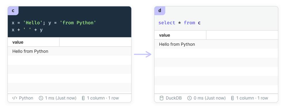This screenshot has width=286, height=108.
Task: Click the Python code icon in cell c footer
Action: tap(15, 98)
